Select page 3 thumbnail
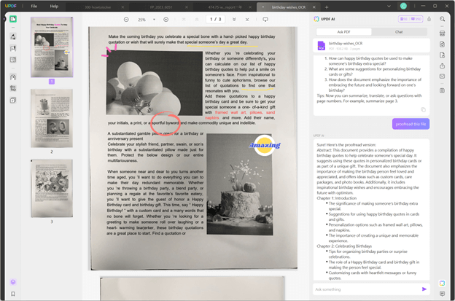 51,187
